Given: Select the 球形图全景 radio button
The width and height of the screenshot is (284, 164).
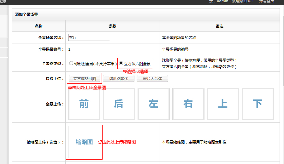Looking at the screenshot, I should click(71, 63).
